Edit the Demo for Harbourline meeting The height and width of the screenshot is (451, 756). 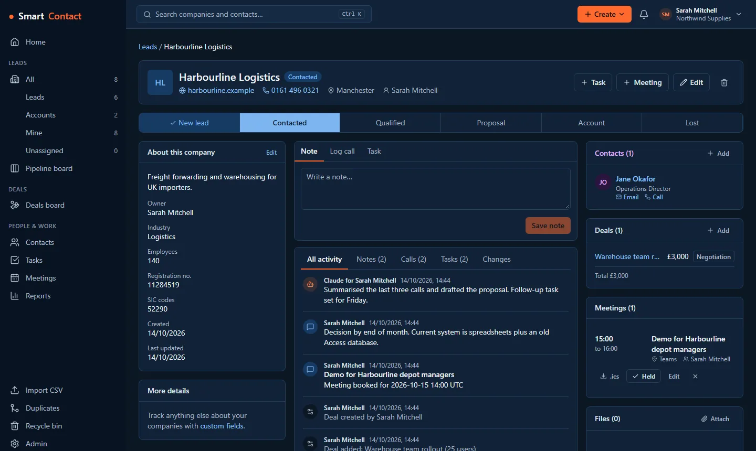pyautogui.click(x=674, y=377)
